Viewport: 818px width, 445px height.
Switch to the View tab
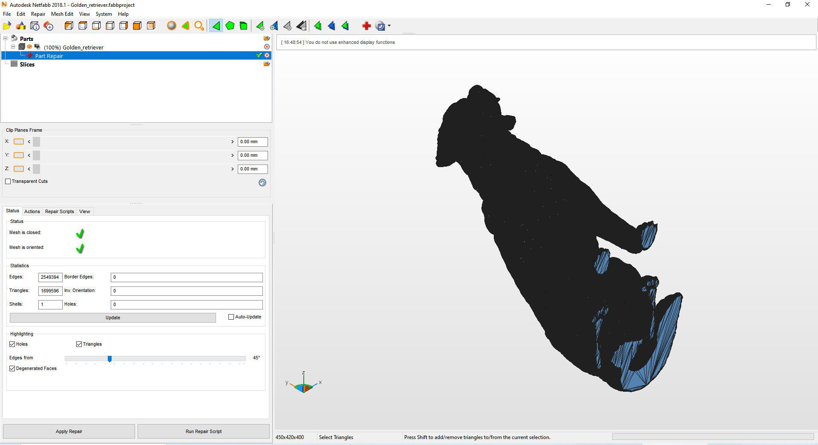85,211
